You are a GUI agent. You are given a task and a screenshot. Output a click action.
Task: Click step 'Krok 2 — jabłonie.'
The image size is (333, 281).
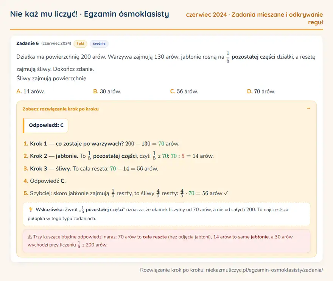[x=54, y=156]
